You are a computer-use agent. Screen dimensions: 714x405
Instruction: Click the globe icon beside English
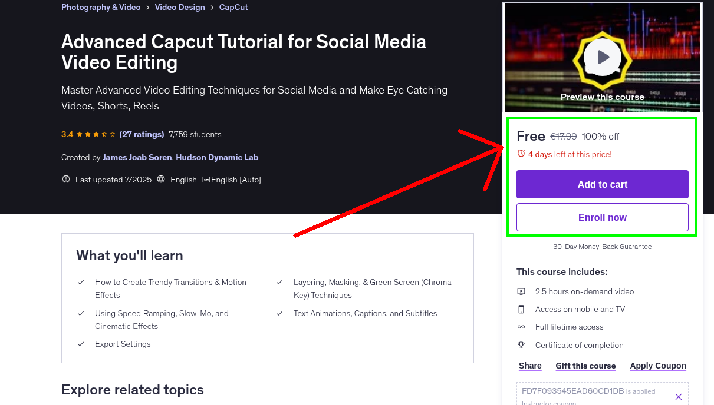pos(161,180)
